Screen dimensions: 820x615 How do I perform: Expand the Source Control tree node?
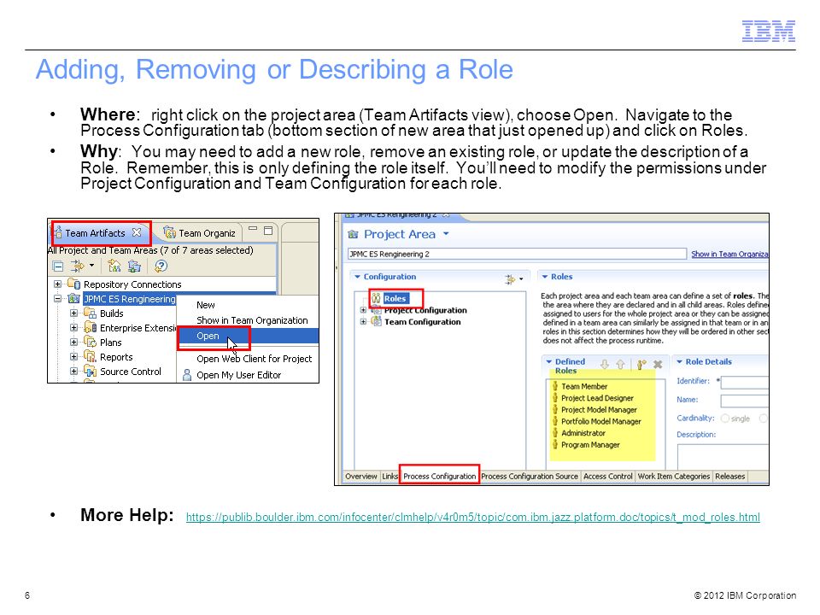coord(73,371)
